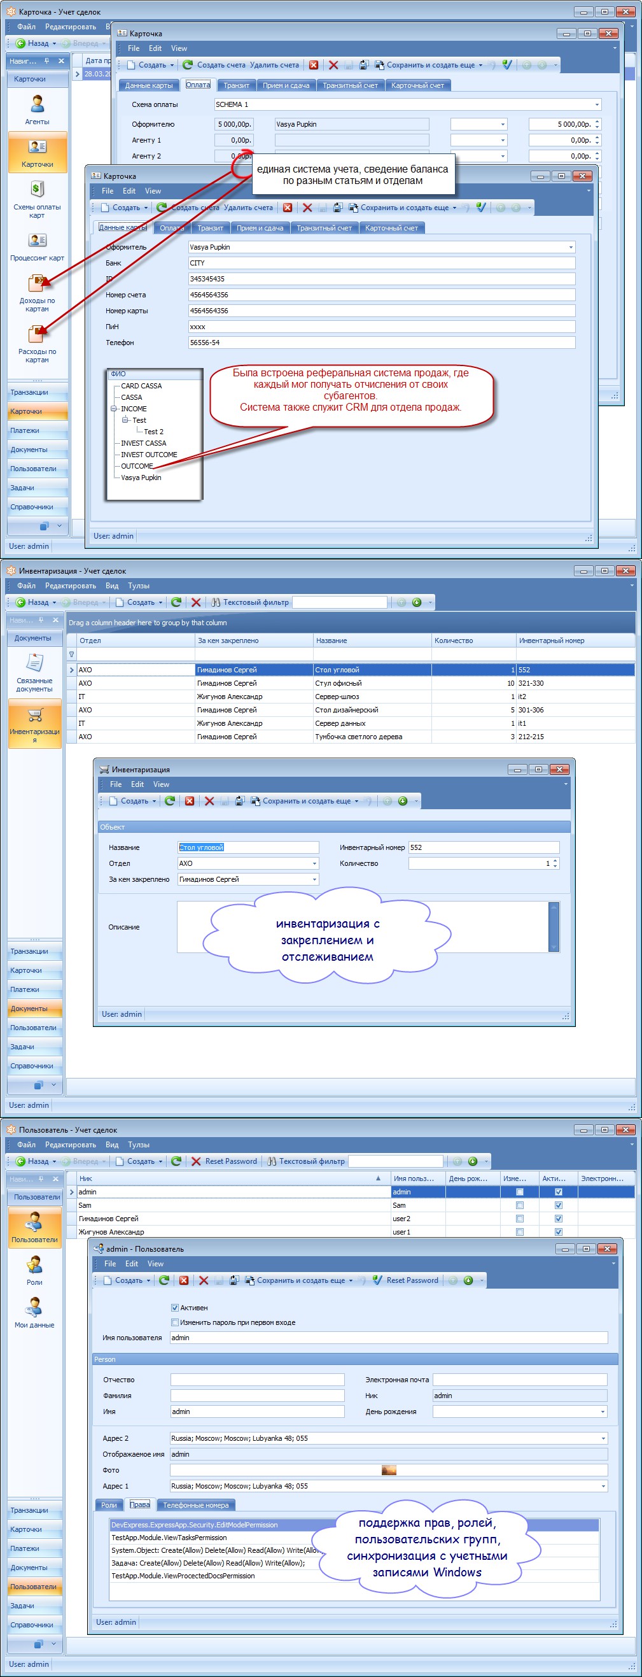Open Мои данные sidebar icon
This screenshot has height=1677, width=642.
34,1313
